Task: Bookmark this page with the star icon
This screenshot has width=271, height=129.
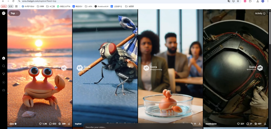Action: (238, 1)
